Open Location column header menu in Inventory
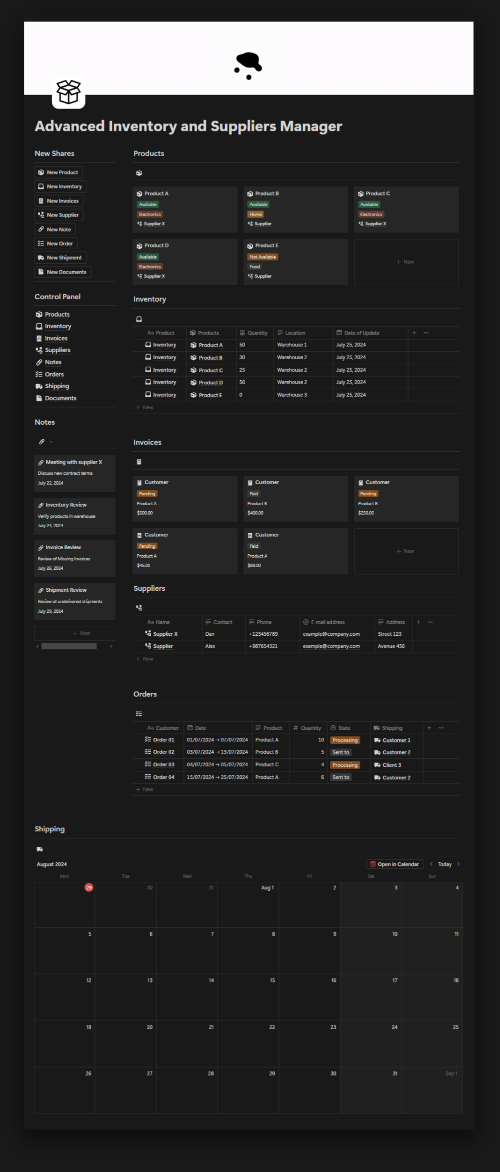Screen dimensions: 500x1172 tap(303, 333)
